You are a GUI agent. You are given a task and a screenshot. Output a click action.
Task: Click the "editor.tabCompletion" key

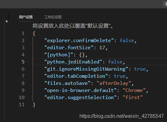76,76
